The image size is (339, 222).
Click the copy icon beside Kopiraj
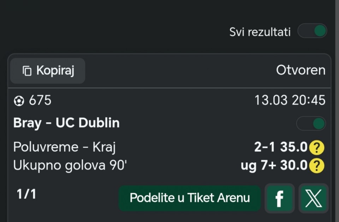[27, 71]
